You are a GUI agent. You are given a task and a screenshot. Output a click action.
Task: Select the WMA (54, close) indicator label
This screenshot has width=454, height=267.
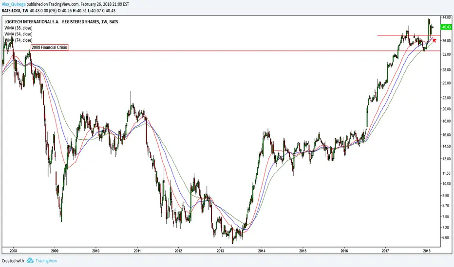pyautogui.click(x=19, y=34)
